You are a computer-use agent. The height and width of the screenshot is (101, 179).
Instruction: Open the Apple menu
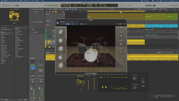pos(2,1)
